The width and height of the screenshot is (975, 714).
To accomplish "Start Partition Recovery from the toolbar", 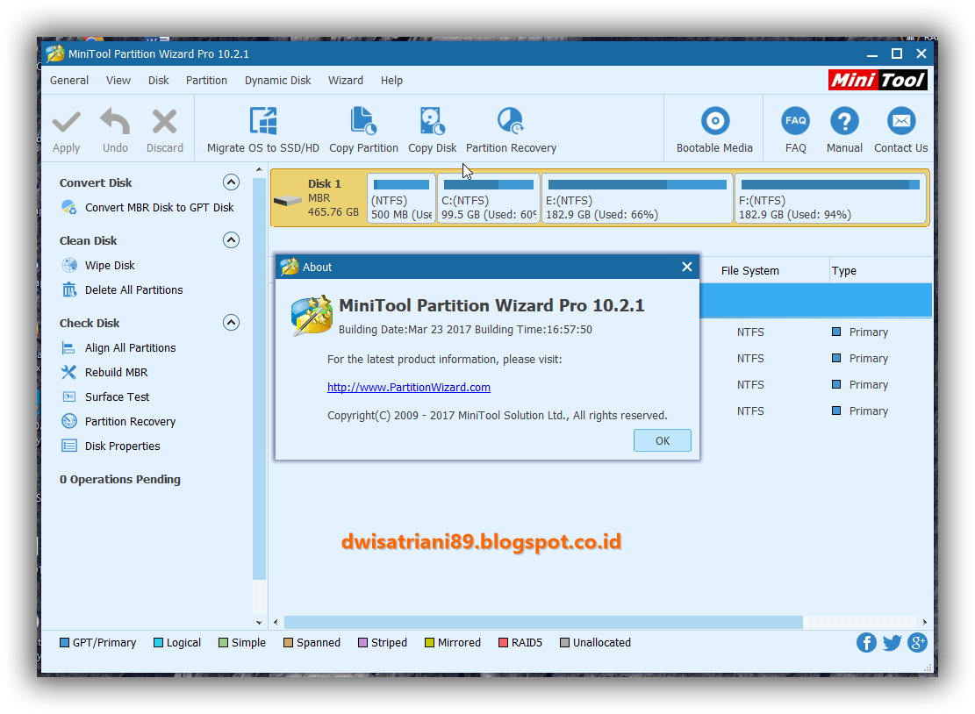I will tap(511, 130).
